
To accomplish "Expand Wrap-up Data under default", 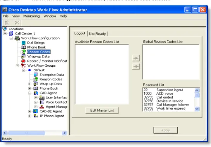I will 30,84.
